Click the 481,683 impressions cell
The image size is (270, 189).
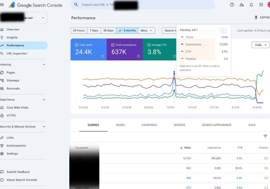point(216,158)
